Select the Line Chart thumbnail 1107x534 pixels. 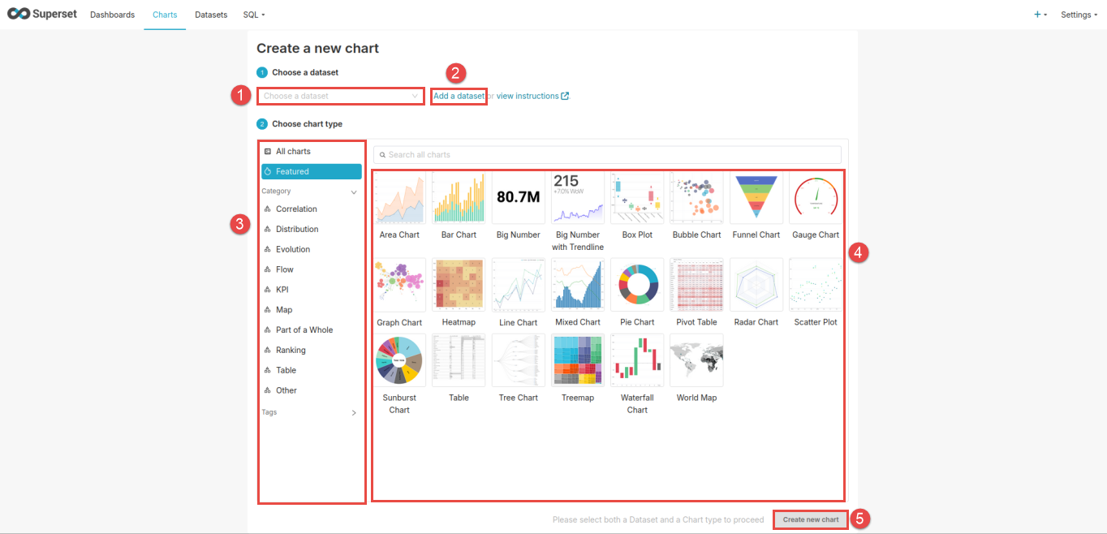(x=519, y=285)
